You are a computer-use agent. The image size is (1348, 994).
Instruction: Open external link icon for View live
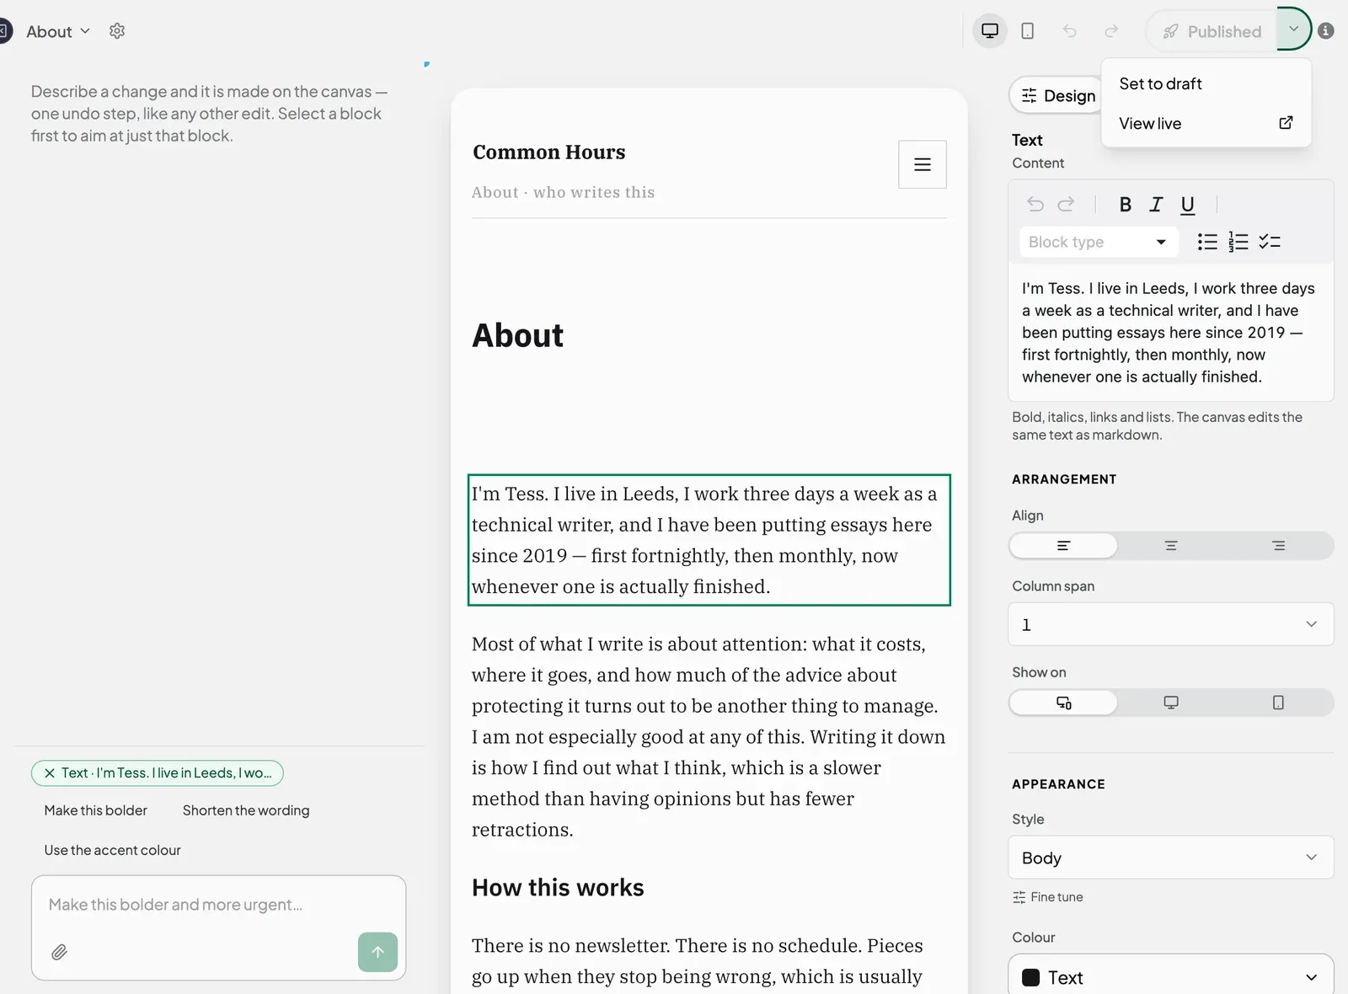coord(1286,123)
